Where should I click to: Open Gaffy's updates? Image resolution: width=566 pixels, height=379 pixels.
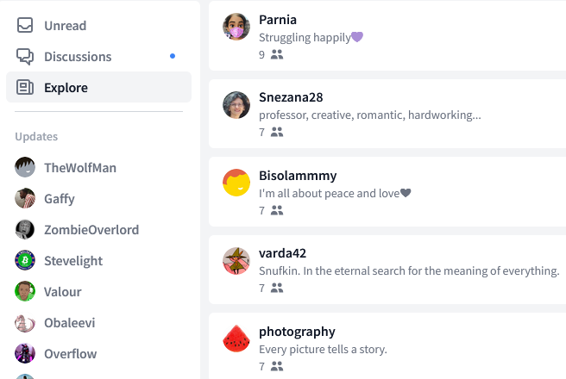[45, 198]
